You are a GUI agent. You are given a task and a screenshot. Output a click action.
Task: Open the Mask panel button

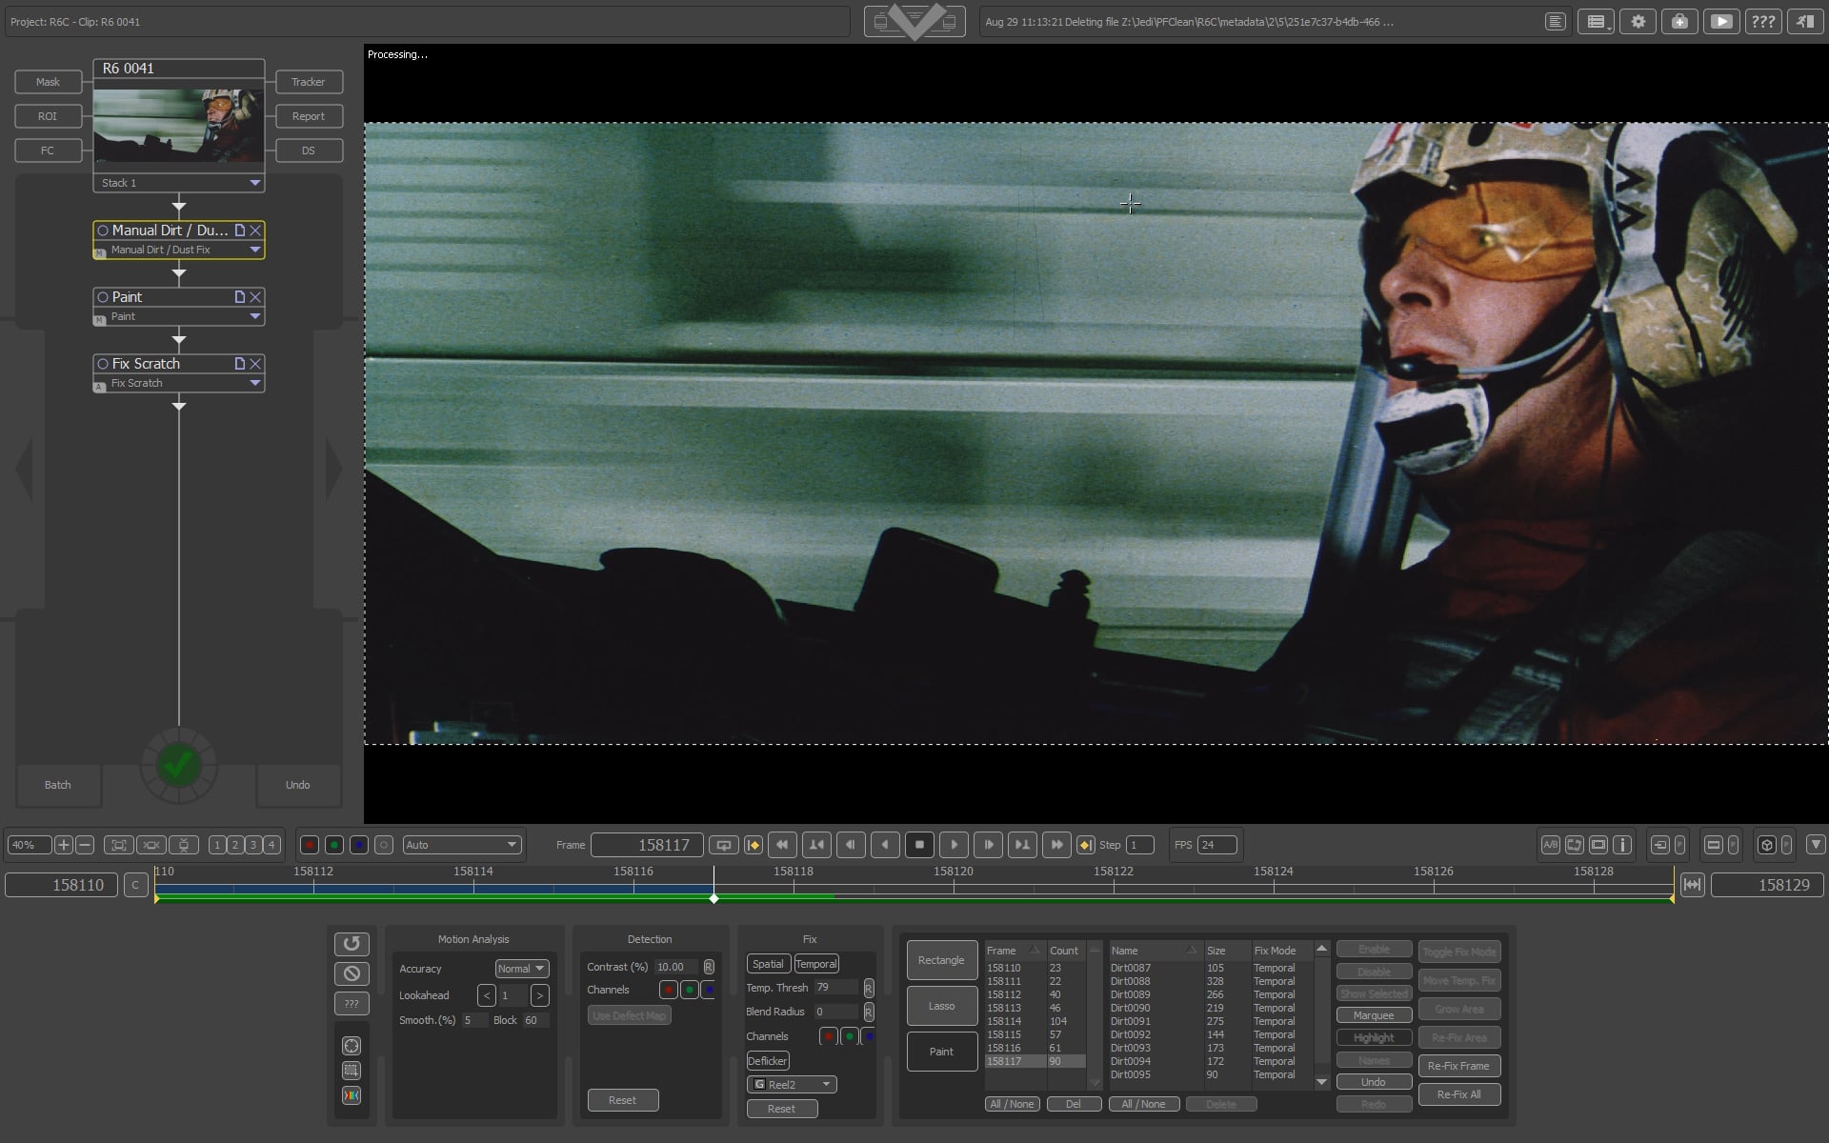coord(48,82)
